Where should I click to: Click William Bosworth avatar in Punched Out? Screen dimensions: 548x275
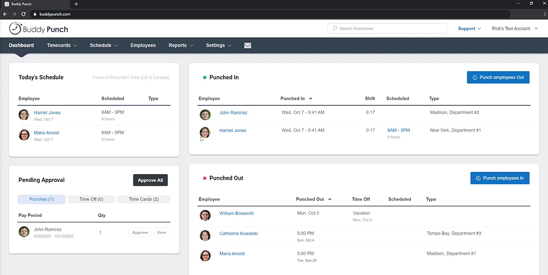[x=205, y=215]
